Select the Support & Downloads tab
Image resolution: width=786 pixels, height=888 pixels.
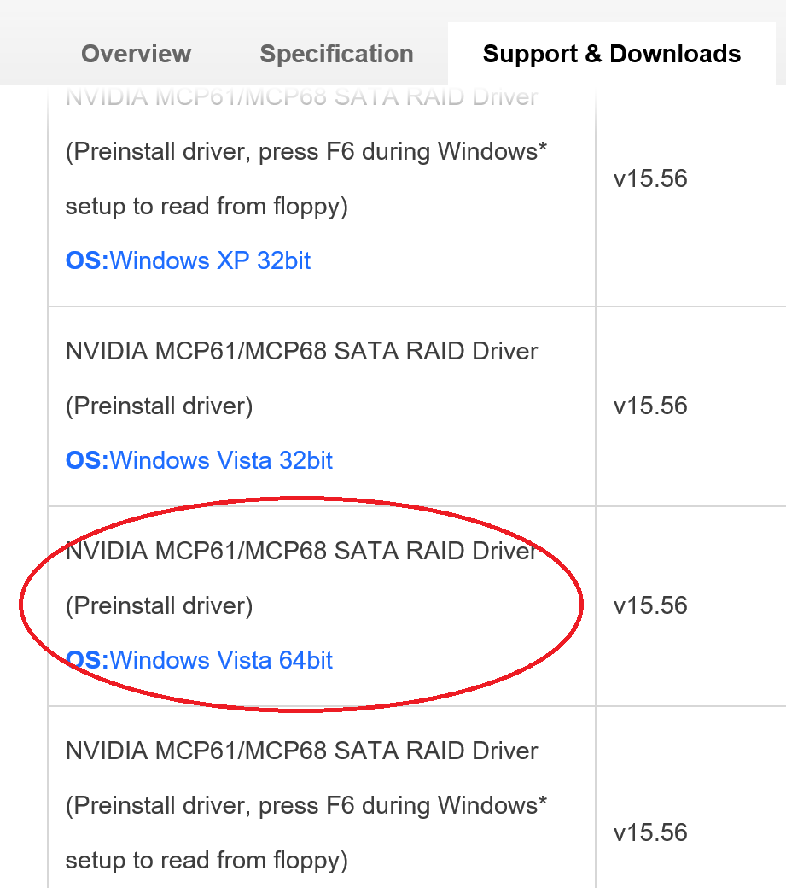(x=611, y=54)
